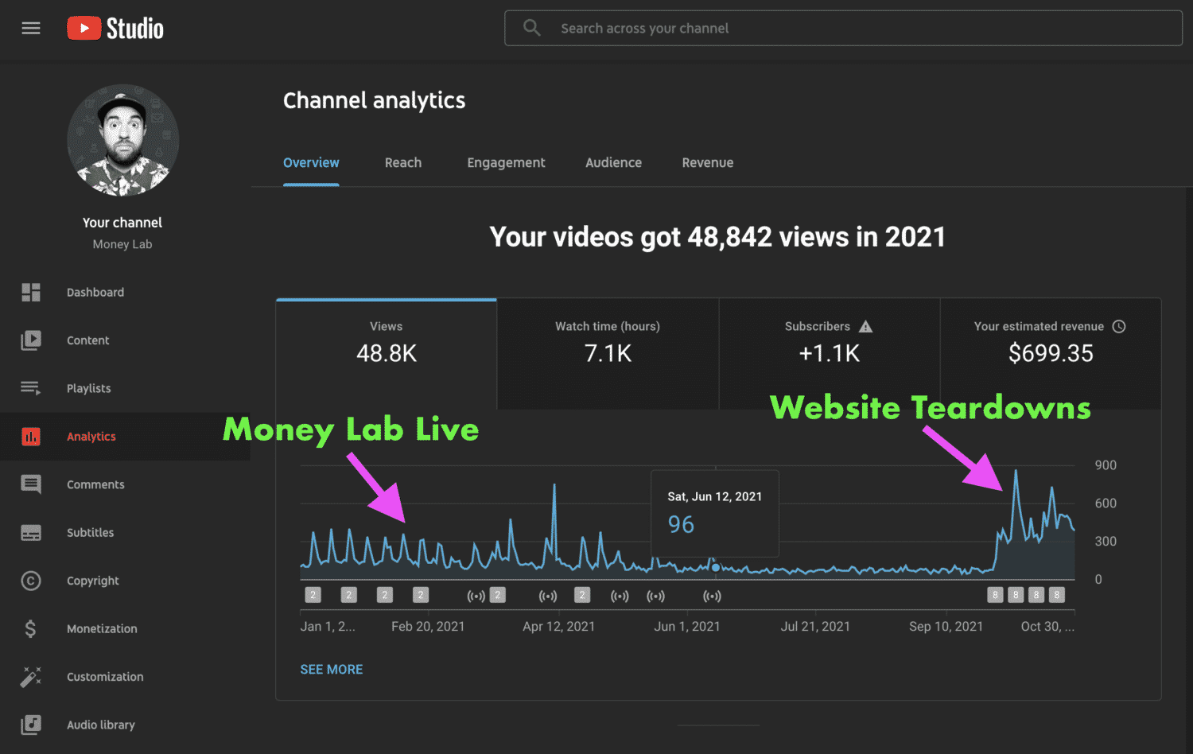Click the "Sep 10, 2021" axis label
This screenshot has width=1193, height=754.
click(946, 627)
